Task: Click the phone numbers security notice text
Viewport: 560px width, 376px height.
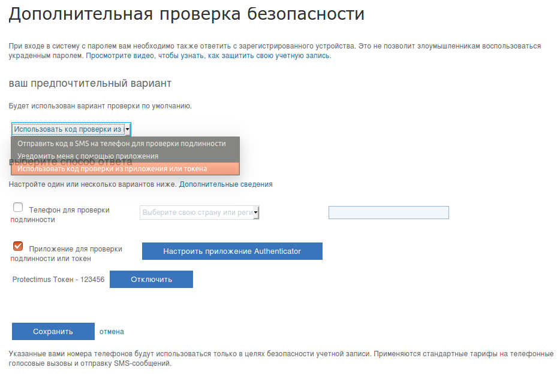Action: [281, 359]
